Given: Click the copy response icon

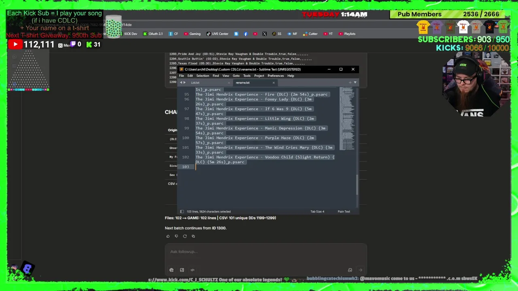Looking at the screenshot, I should point(193,236).
